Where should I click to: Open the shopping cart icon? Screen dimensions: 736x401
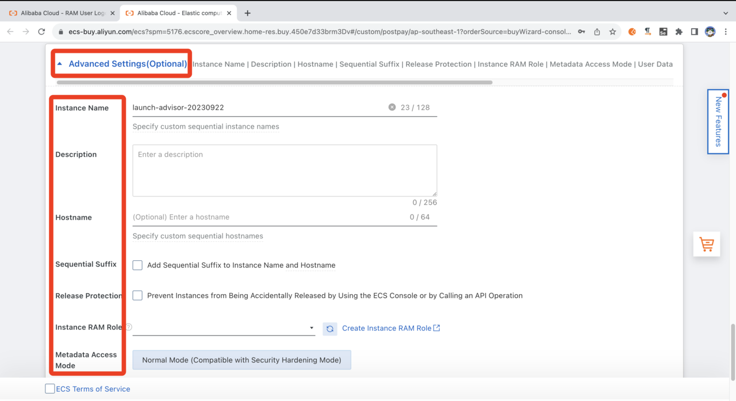click(x=706, y=244)
